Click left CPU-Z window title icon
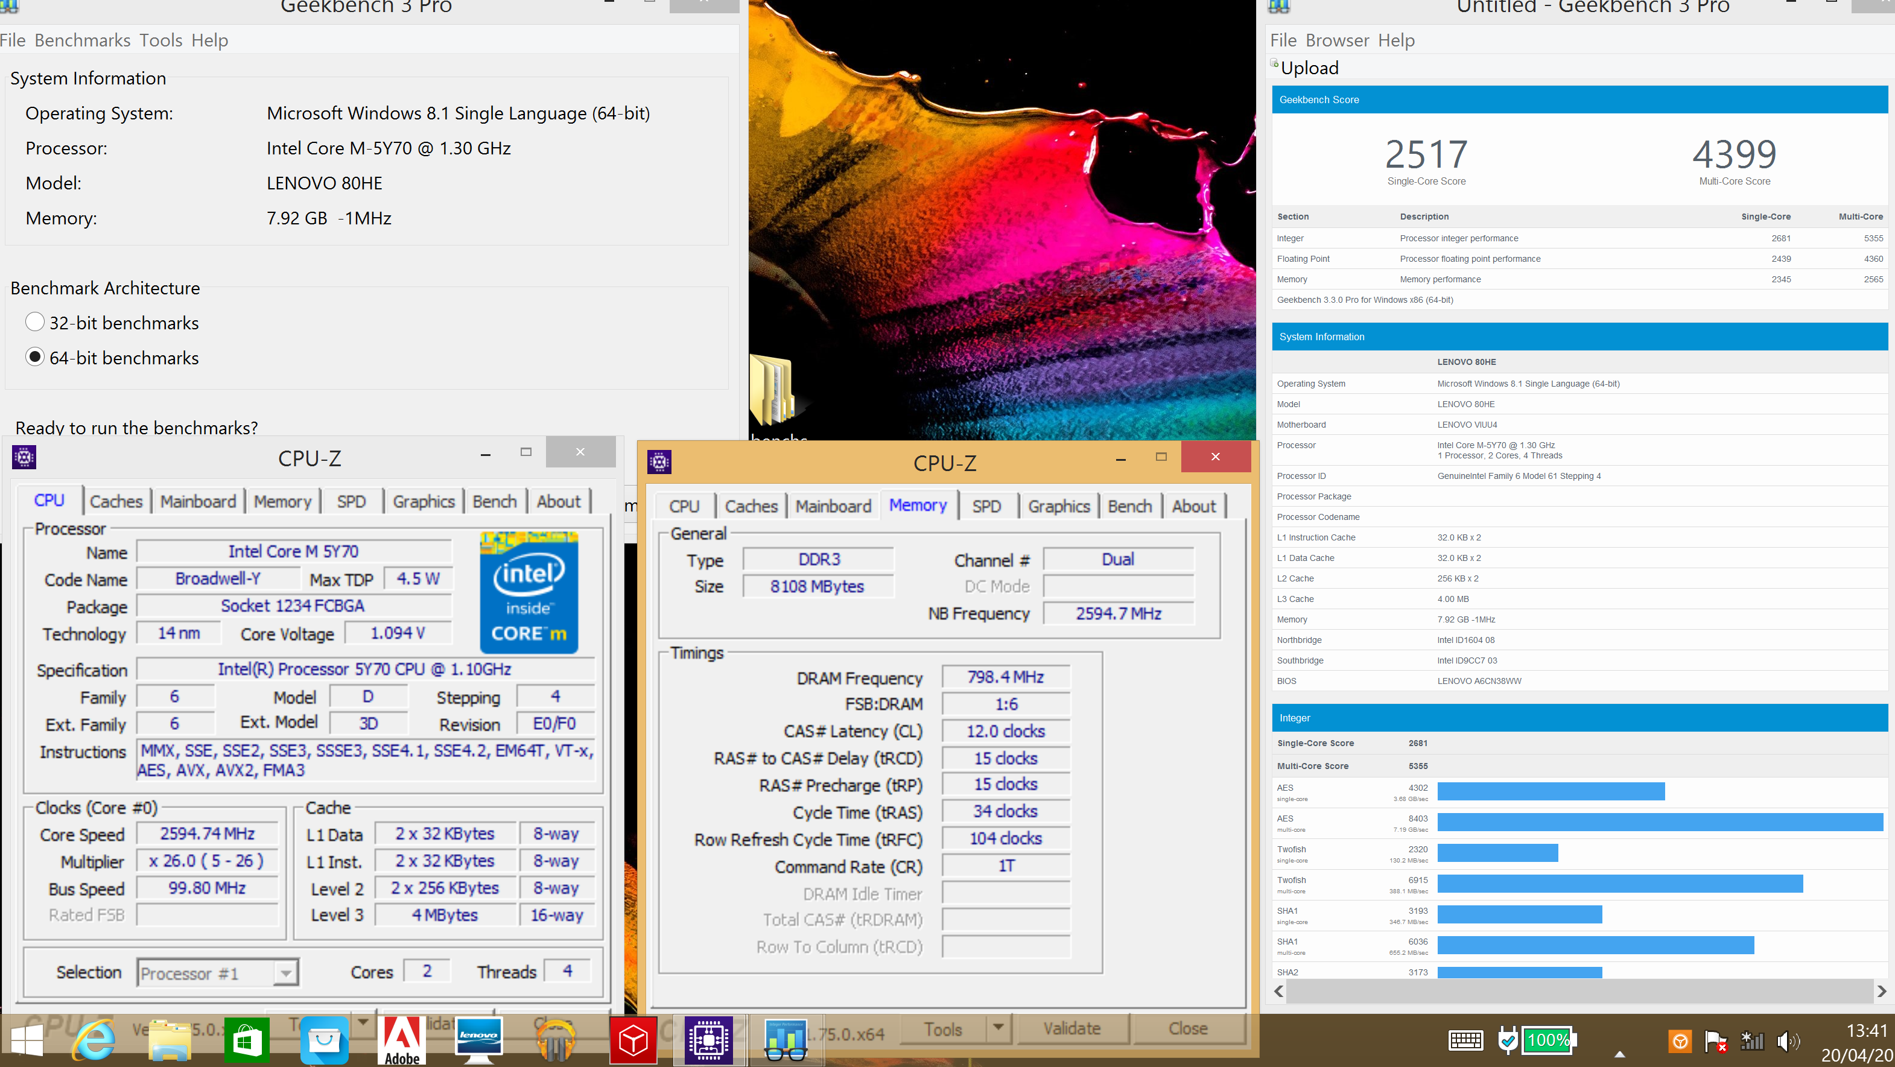 pyautogui.click(x=24, y=457)
